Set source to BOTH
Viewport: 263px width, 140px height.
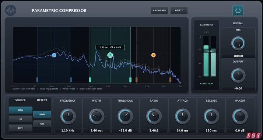(21, 128)
